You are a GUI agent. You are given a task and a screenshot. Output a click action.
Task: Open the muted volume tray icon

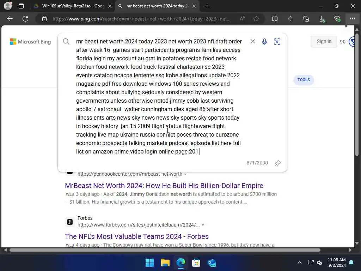[x=320, y=263]
